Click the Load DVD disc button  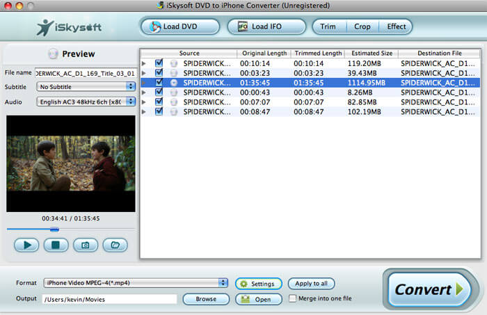coord(179,27)
